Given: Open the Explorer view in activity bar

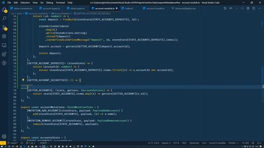Looking at the screenshot, I should point(4,10).
